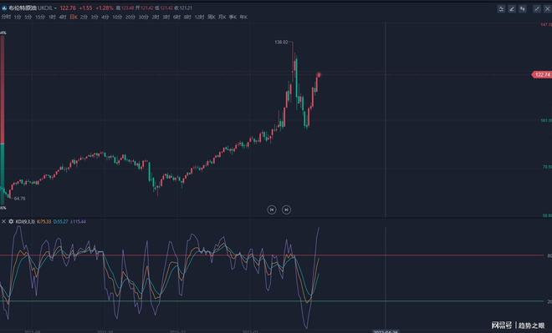552x333 pixels.
Task: Click the red-green ratio bar on left edge
Action: pos(3,119)
